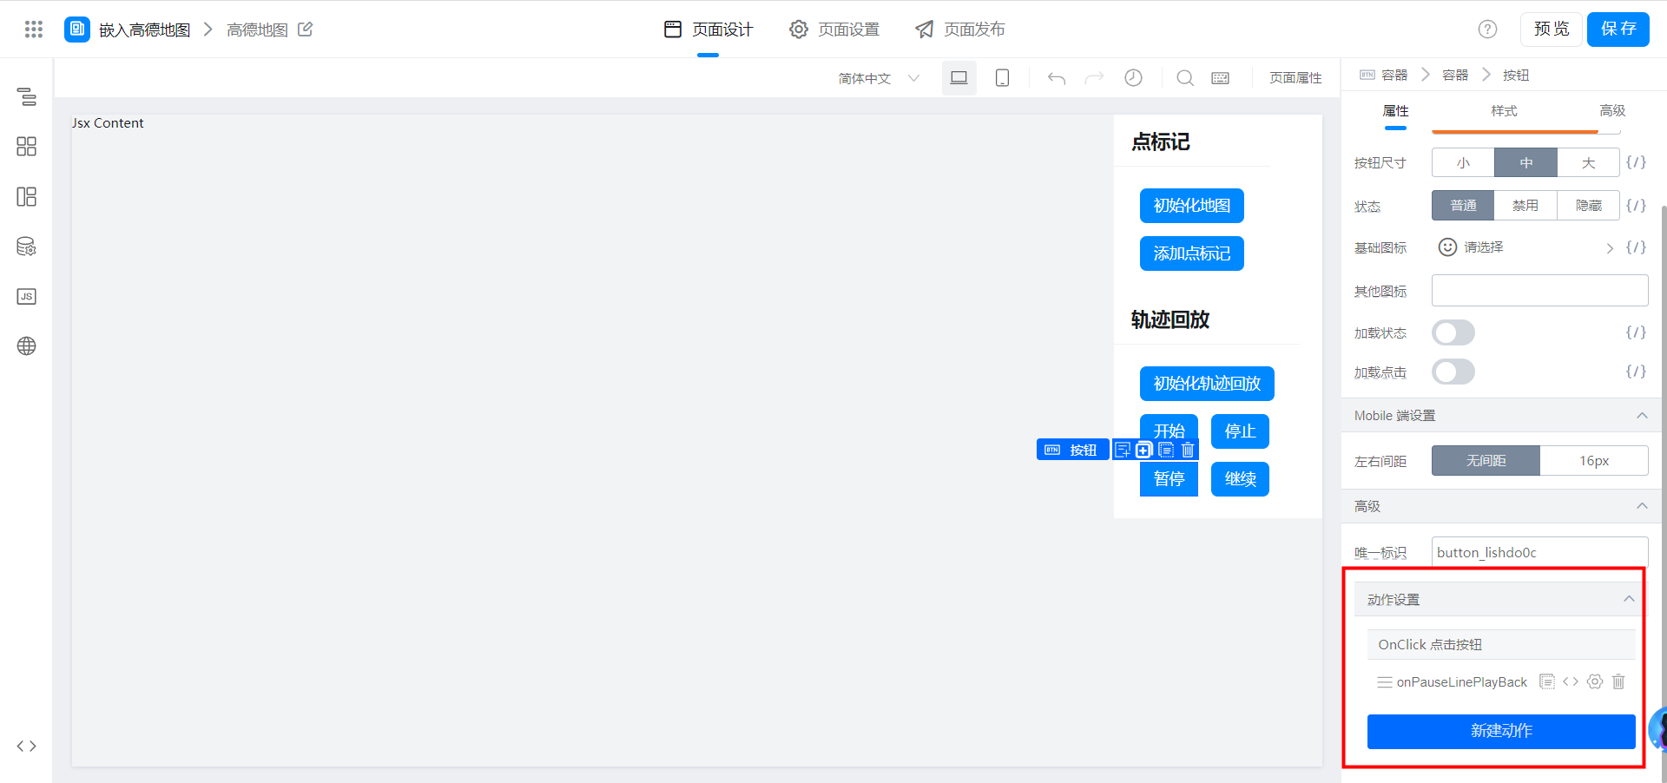Screen dimensions: 1667x783
Task: Click the 保存 button
Action: 1618,30
